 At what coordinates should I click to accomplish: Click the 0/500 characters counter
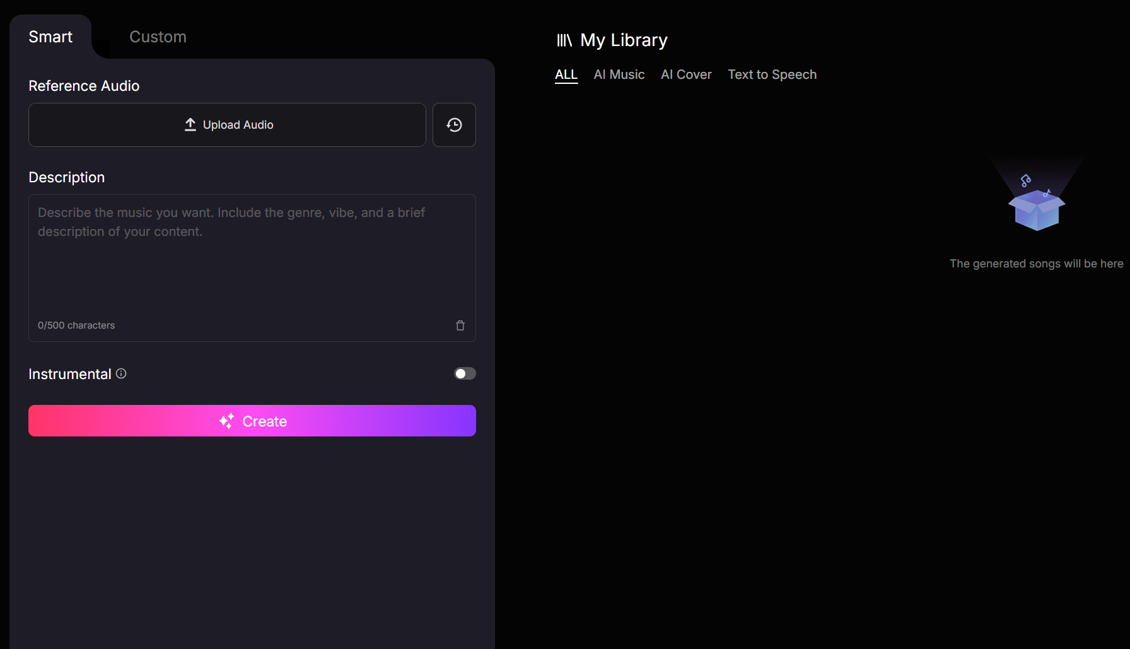click(76, 325)
